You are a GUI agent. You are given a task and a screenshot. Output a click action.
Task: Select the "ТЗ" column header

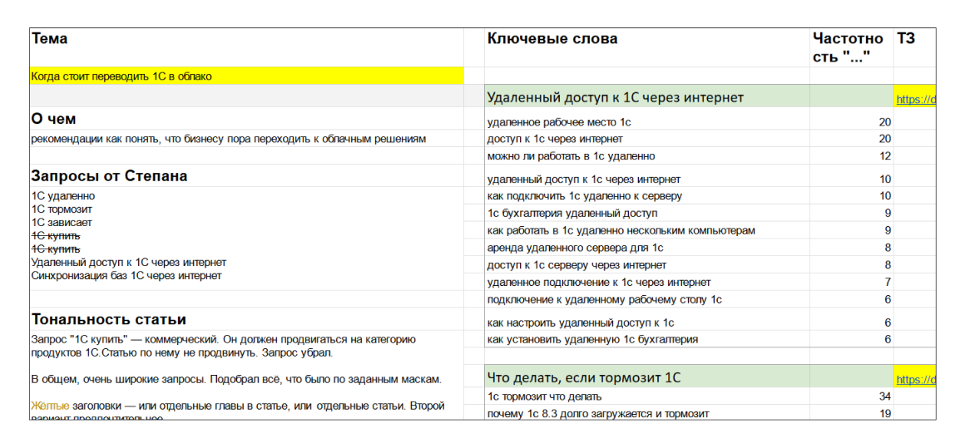906,39
